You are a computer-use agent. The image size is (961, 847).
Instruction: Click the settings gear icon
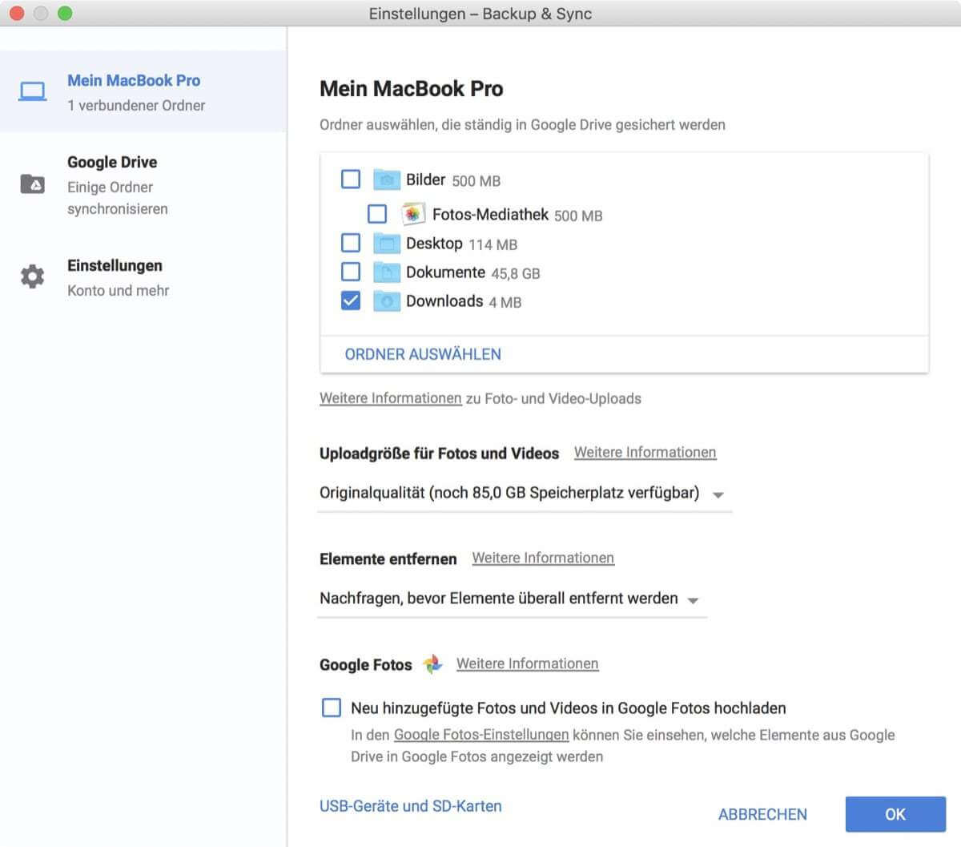click(x=33, y=277)
